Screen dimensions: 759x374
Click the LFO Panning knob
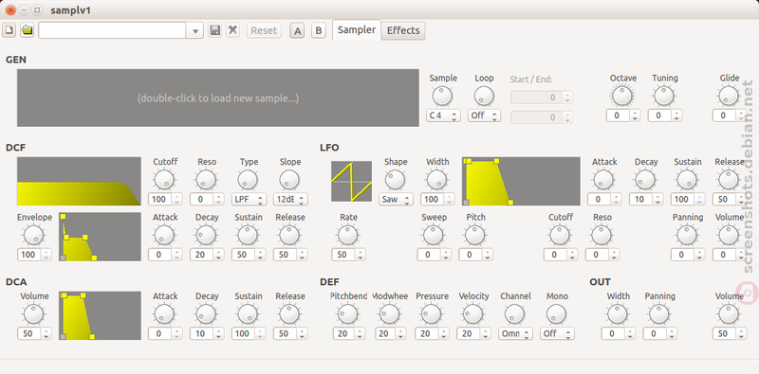coord(687,236)
